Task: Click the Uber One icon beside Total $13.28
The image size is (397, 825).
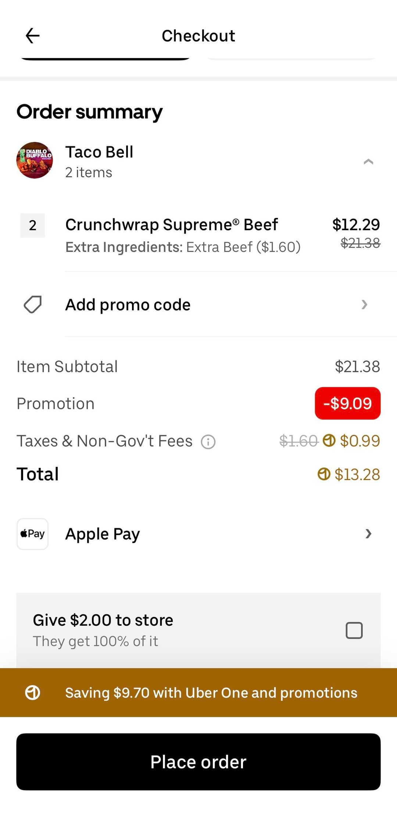Action: [324, 474]
